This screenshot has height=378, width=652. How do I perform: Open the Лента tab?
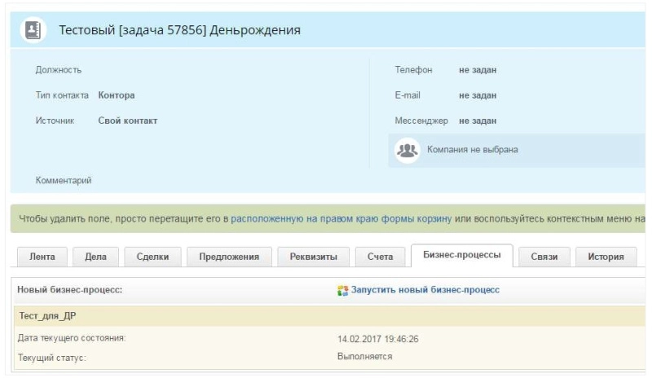pyautogui.click(x=42, y=257)
